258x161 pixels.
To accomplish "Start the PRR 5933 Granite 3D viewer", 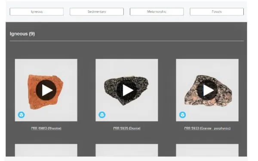I will click(x=207, y=90).
